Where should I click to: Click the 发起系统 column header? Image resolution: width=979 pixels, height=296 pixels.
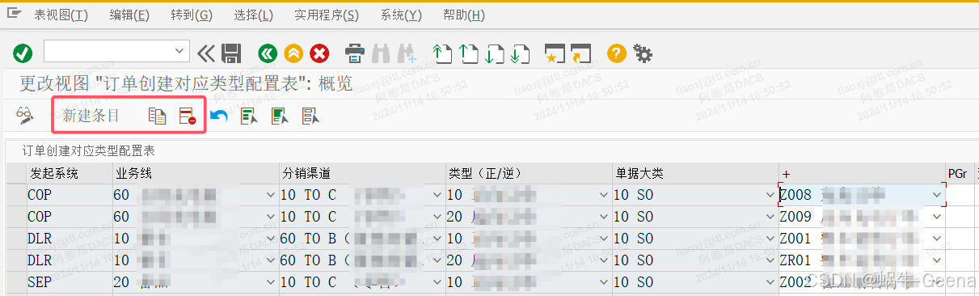[70, 173]
